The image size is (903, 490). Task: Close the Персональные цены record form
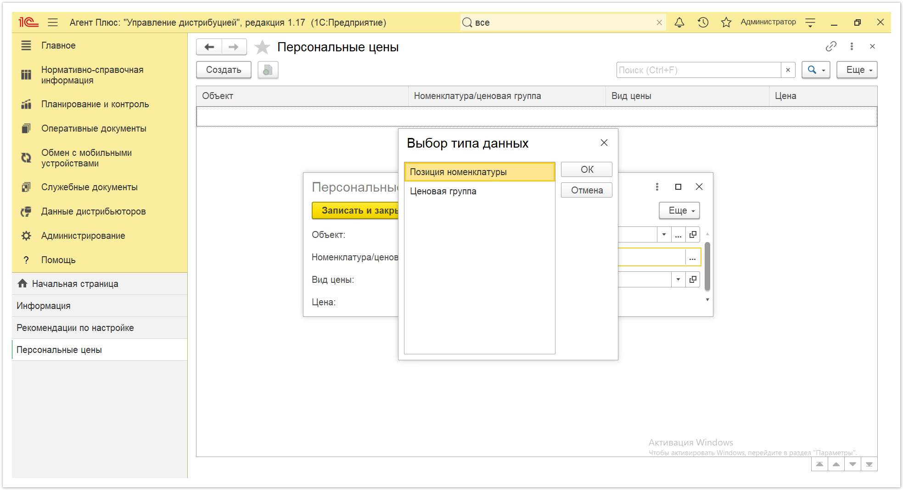(x=699, y=187)
